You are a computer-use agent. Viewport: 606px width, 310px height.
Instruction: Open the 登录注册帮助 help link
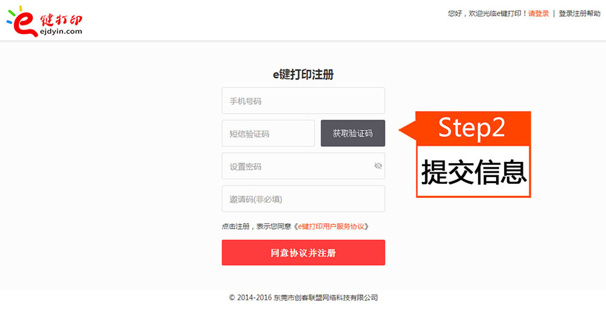tap(580, 13)
